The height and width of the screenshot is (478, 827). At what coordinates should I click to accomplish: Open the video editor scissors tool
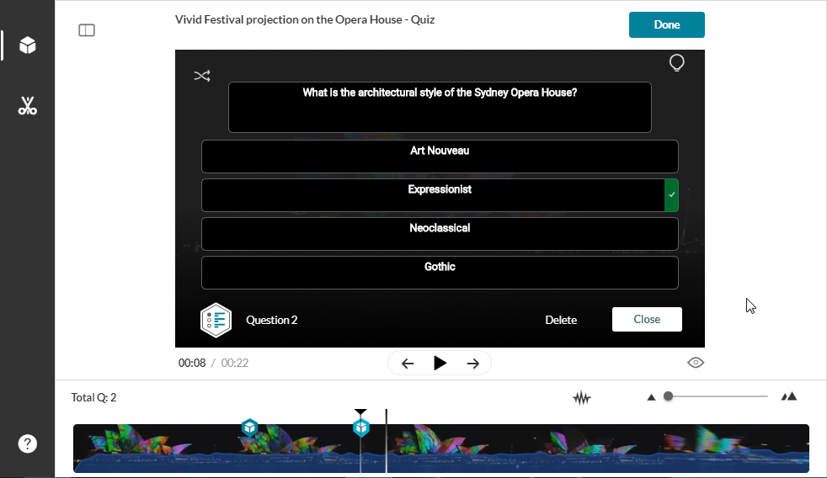tap(28, 106)
